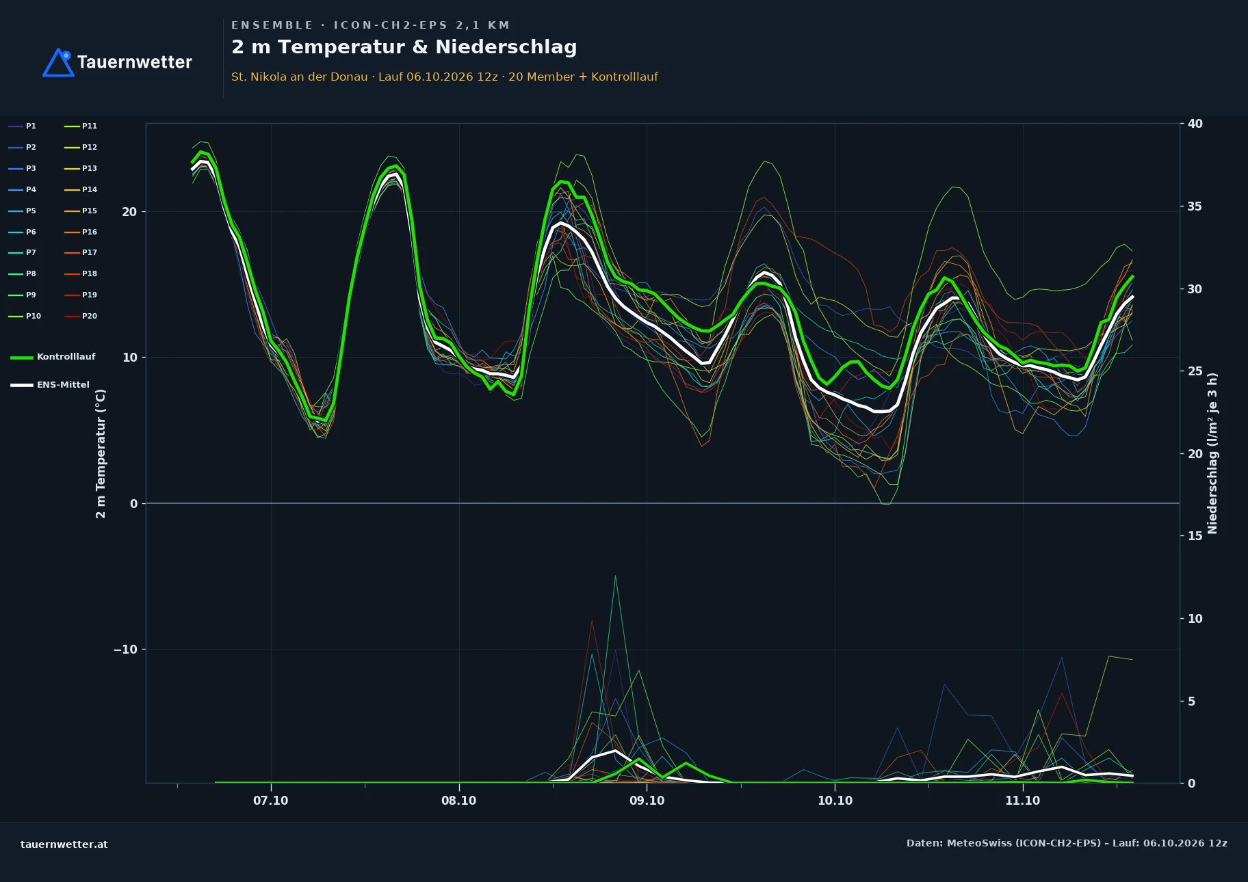Click the ENSEMBLE ICON-CH2-EPS header text
Screen dimensions: 1248x882
point(371,25)
